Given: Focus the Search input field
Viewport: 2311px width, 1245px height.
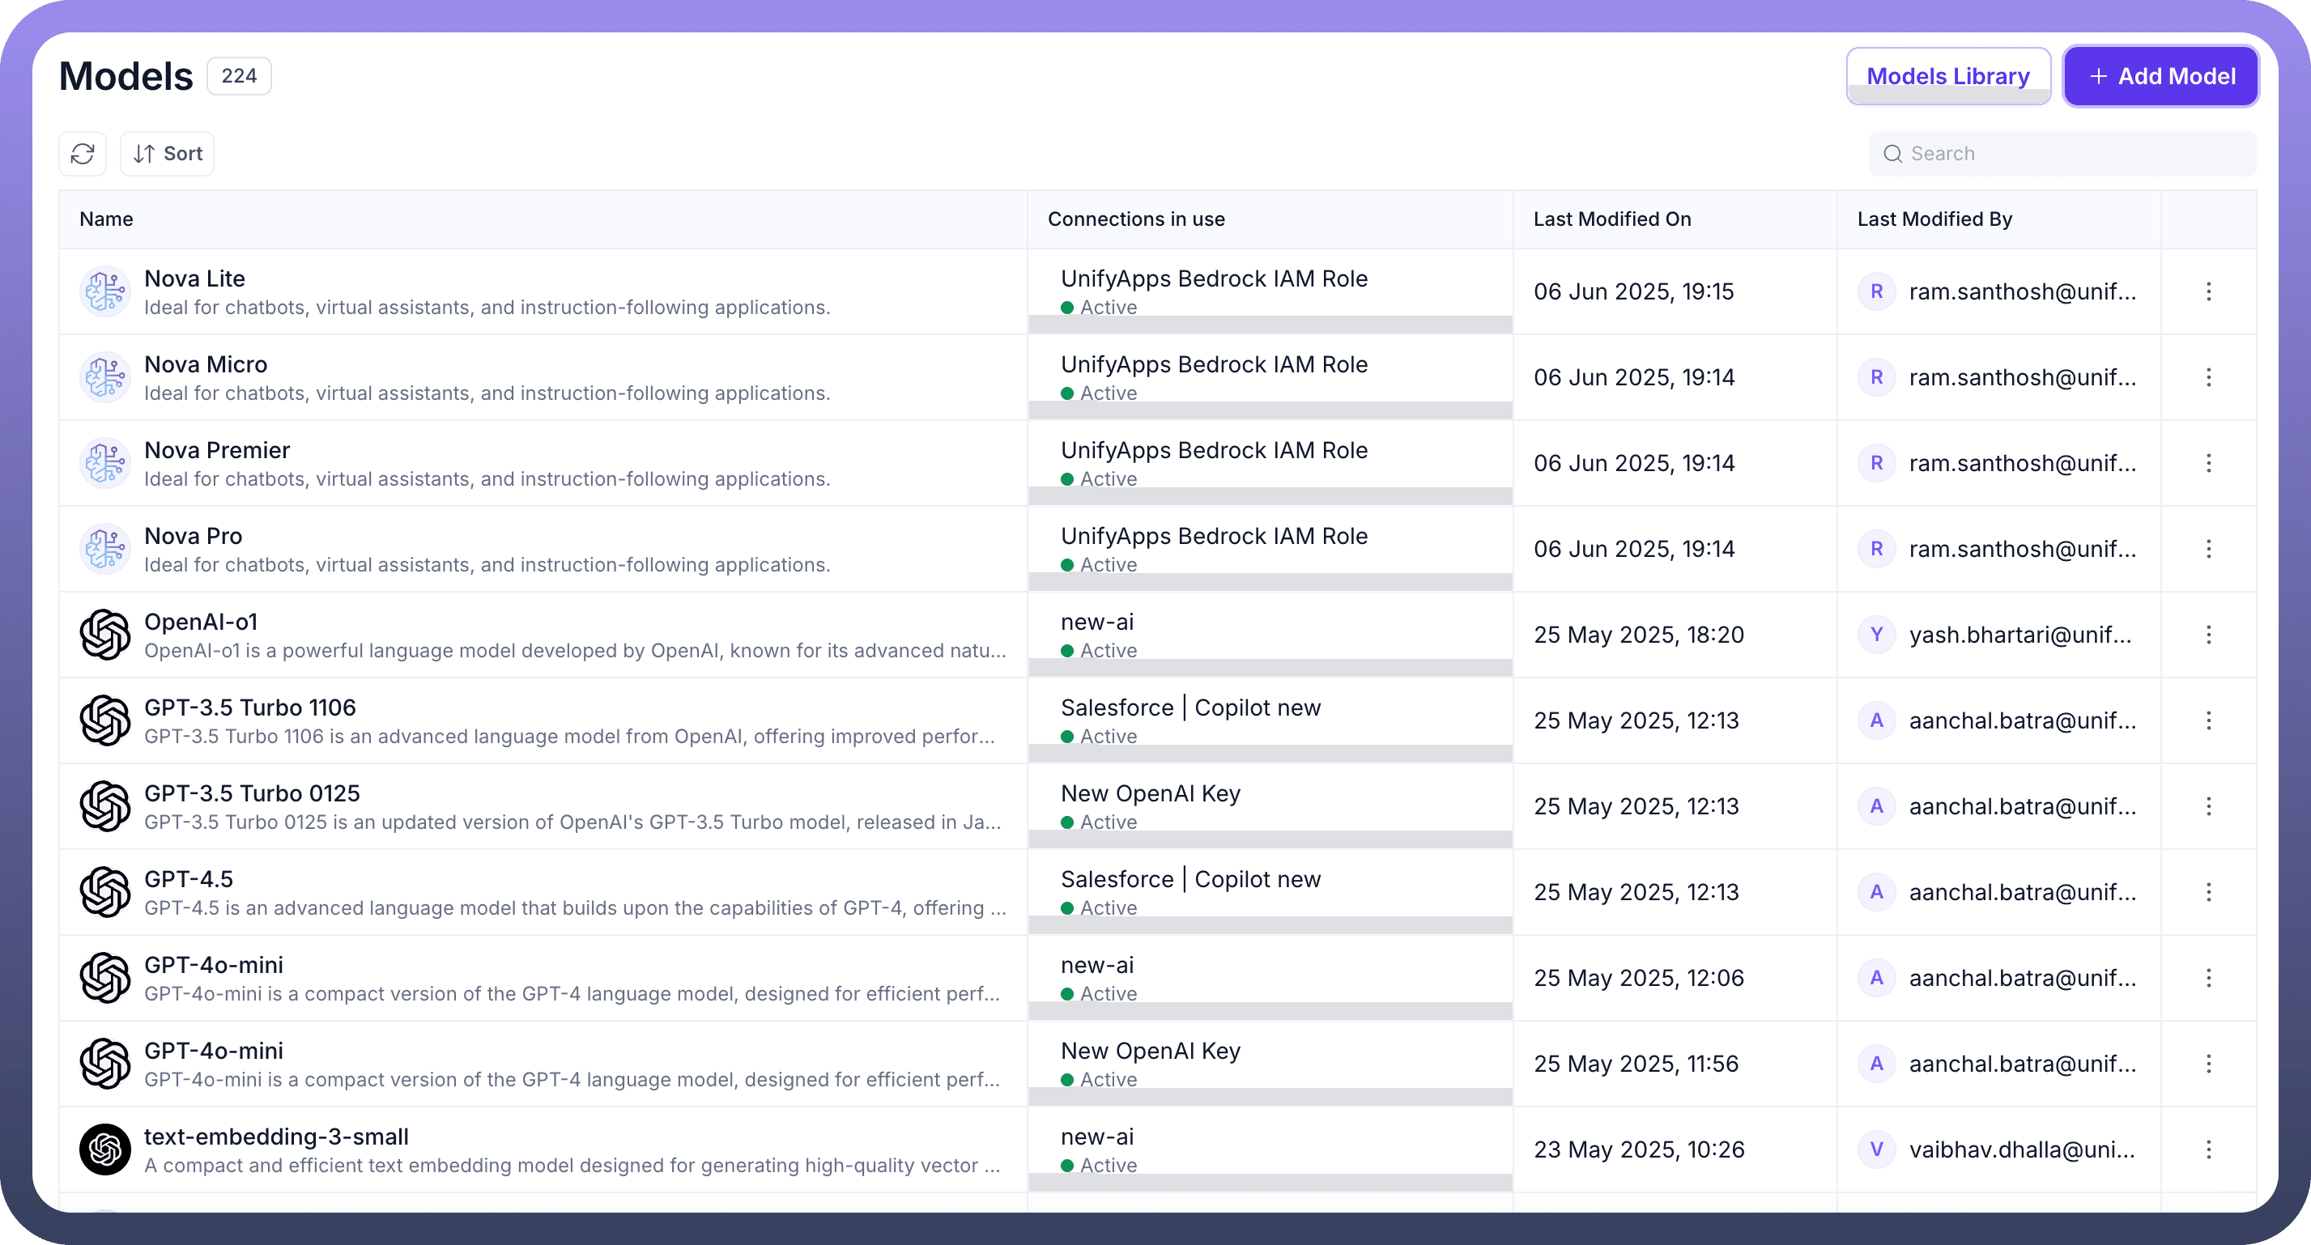Looking at the screenshot, I should tap(2072, 153).
